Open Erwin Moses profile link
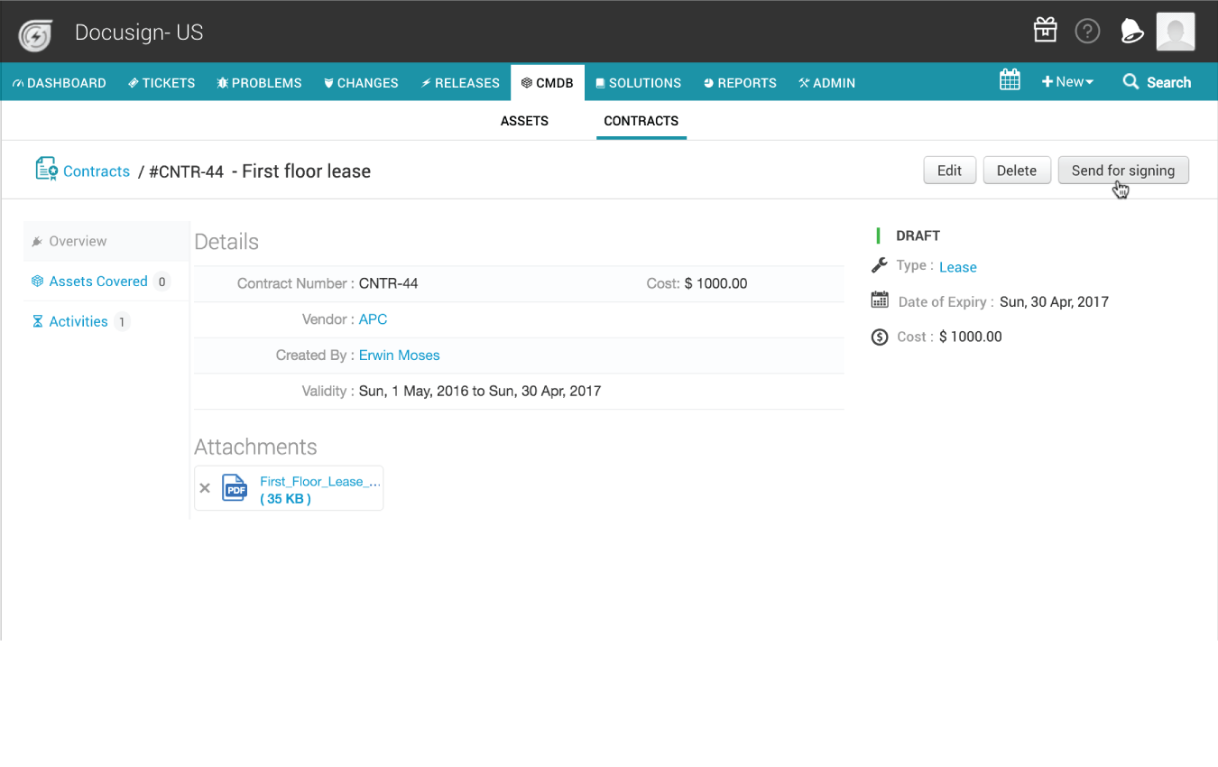This screenshot has width=1218, height=767. (x=399, y=356)
